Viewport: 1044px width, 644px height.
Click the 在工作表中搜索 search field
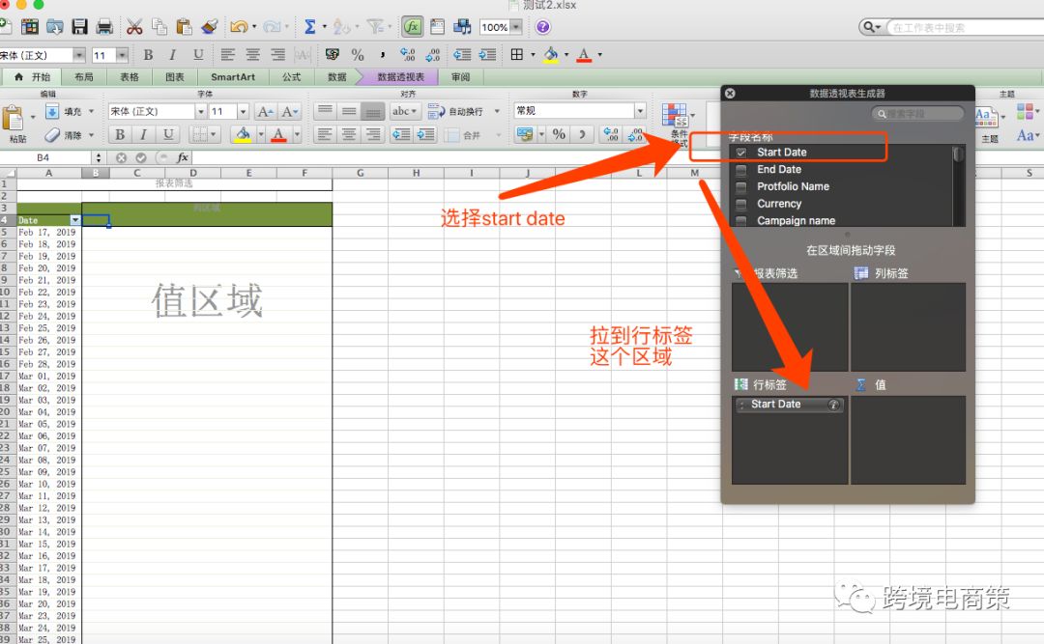pyautogui.click(x=966, y=27)
